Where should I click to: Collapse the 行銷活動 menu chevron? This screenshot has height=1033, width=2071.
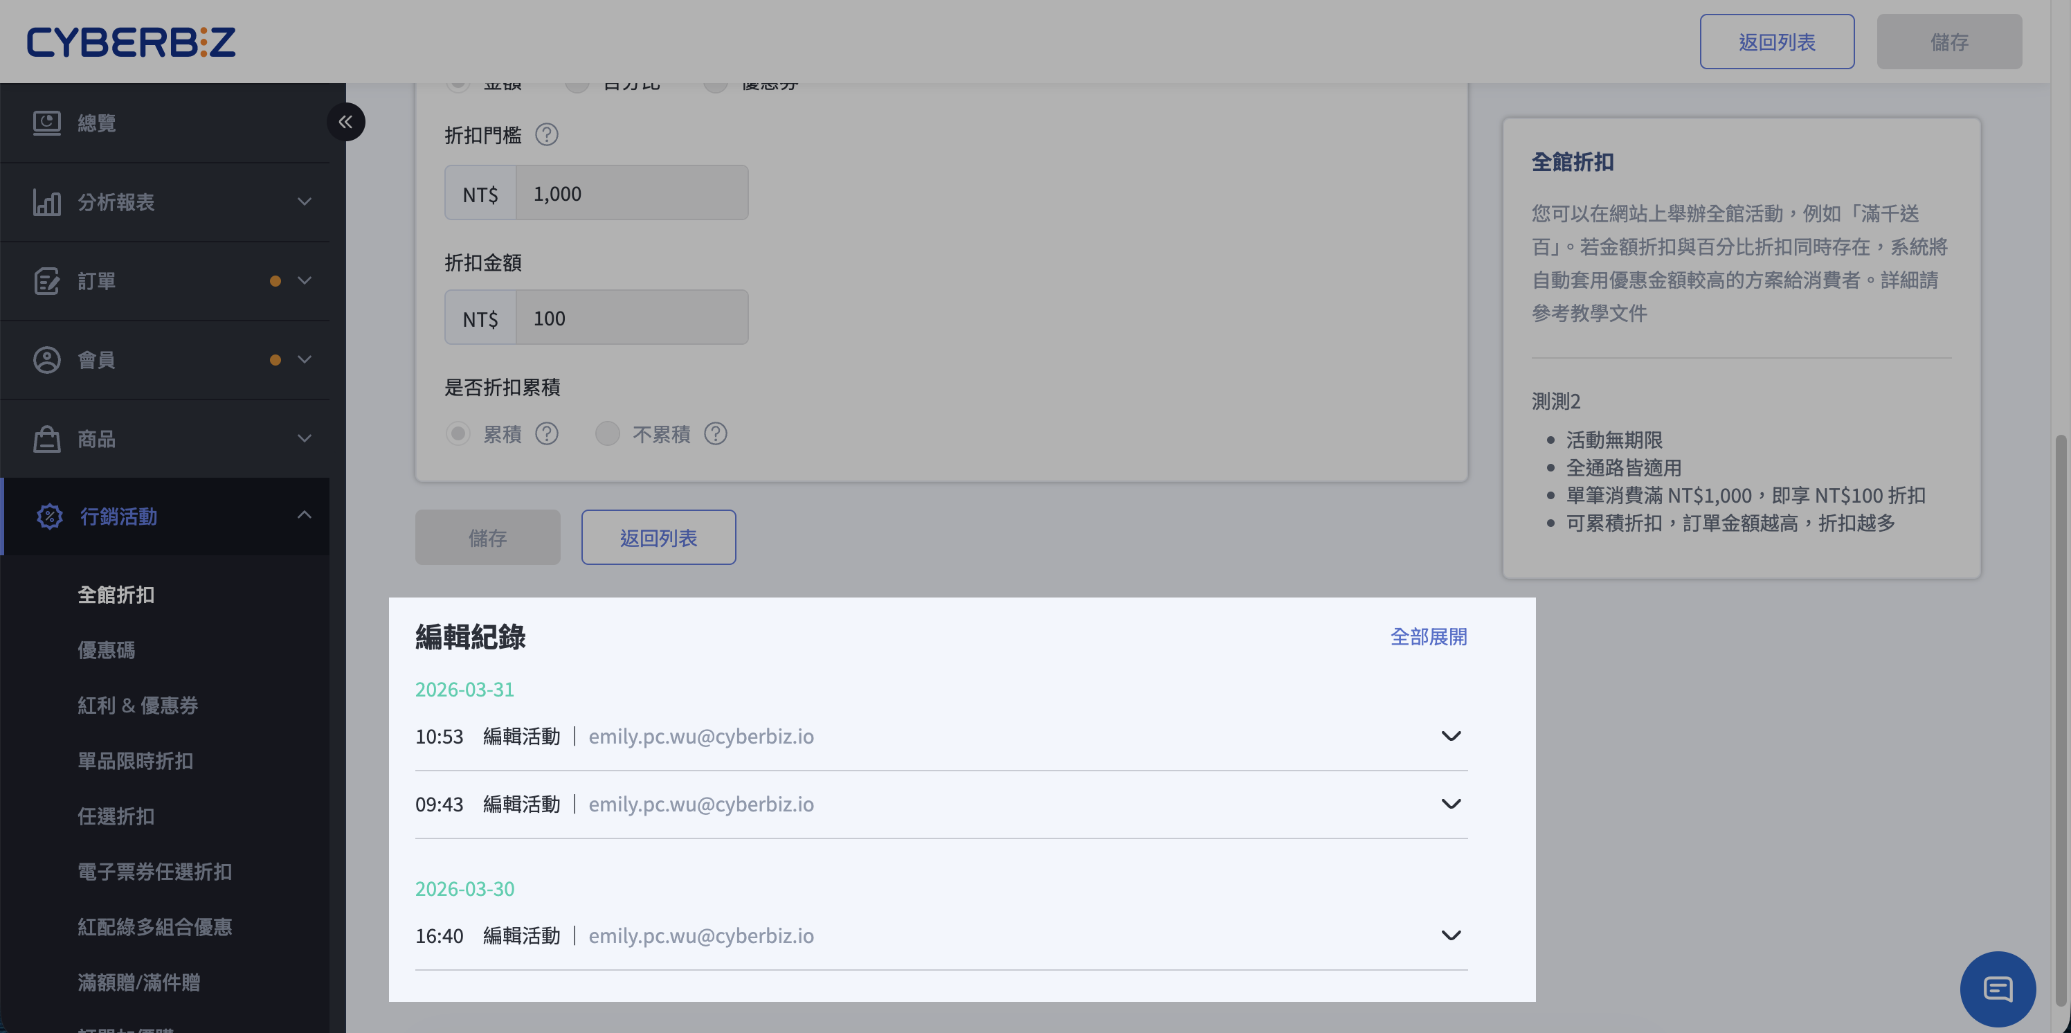(x=304, y=515)
